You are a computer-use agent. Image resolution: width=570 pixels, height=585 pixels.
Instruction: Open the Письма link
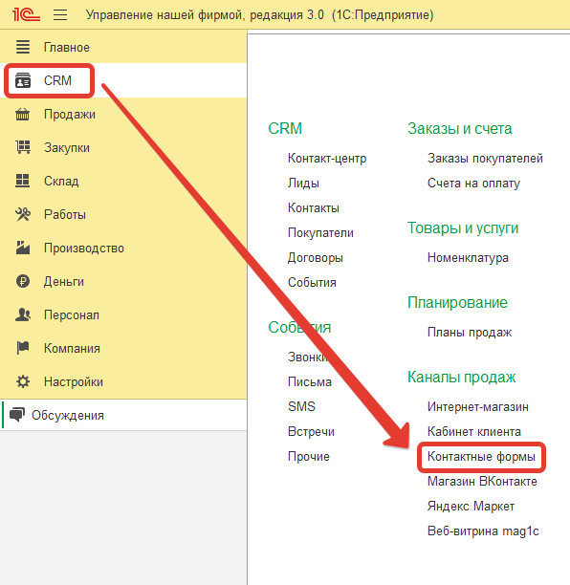pyautogui.click(x=310, y=382)
